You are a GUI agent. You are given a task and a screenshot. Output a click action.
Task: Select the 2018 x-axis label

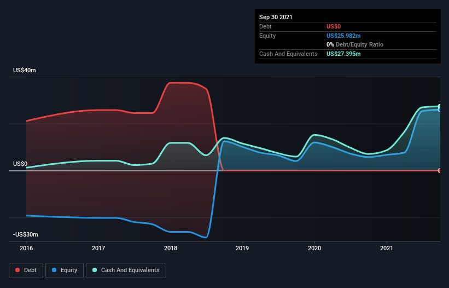[171, 248]
